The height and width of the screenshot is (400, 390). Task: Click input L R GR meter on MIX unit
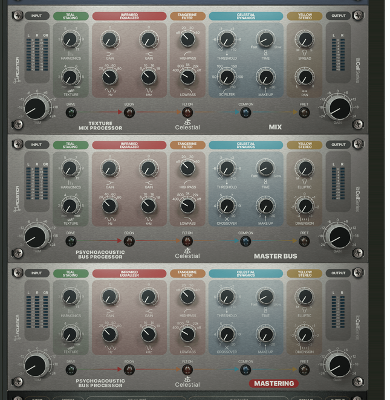pyautogui.click(x=37, y=53)
